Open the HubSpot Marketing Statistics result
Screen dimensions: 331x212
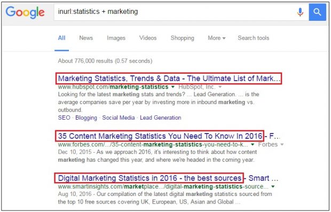click(x=169, y=78)
